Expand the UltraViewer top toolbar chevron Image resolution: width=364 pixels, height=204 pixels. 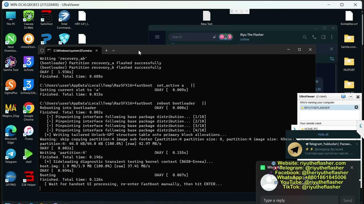pos(247,11)
